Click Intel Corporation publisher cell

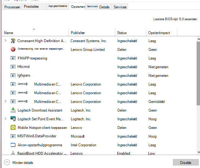tap(84, 145)
